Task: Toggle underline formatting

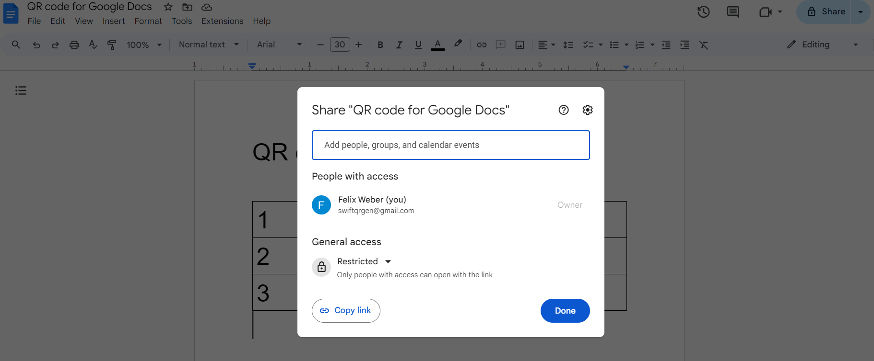Action: pos(418,45)
